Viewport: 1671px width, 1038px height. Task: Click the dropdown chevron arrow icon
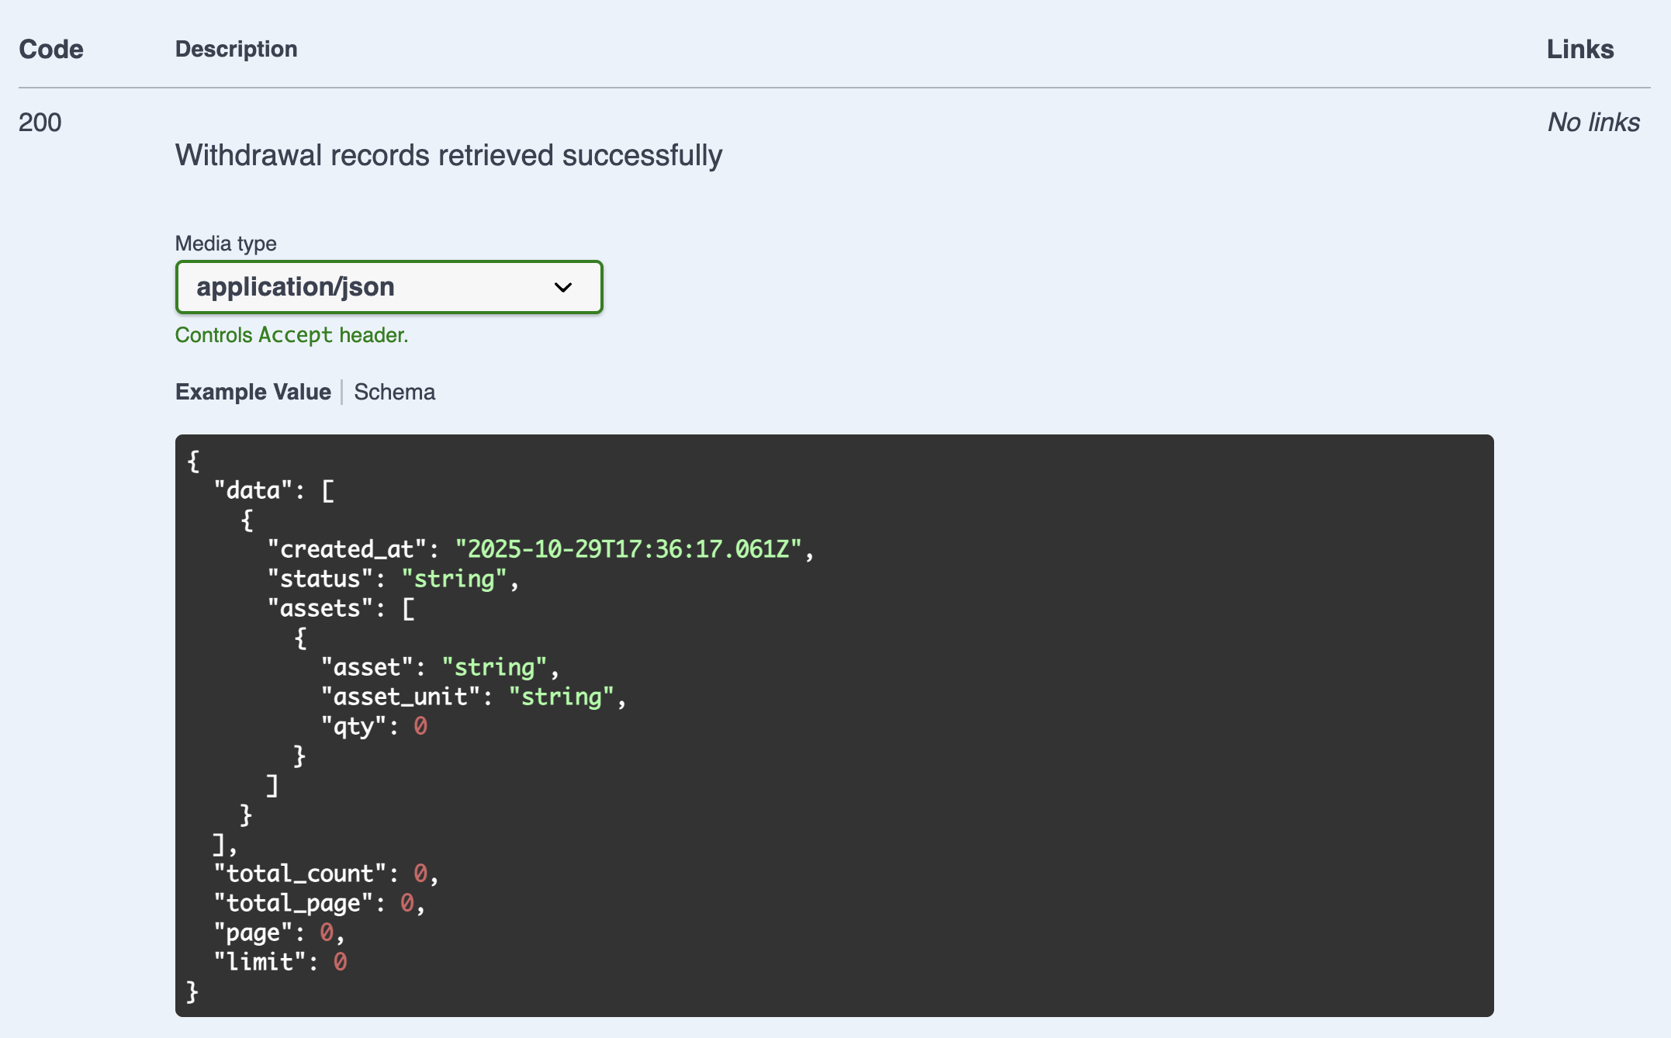point(563,288)
